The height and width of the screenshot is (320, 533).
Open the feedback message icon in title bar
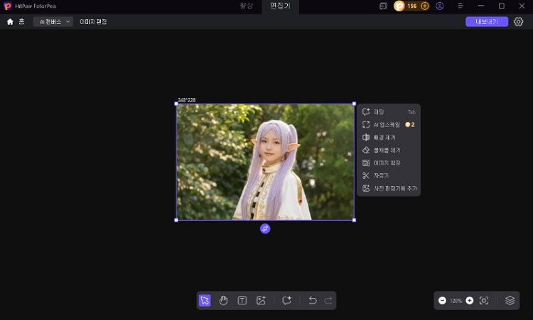pyautogui.click(x=383, y=6)
